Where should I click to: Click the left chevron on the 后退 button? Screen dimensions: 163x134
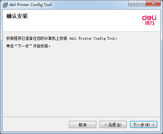pos(105,124)
